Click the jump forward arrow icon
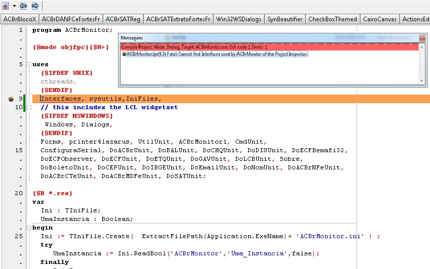This screenshot has width=430, height=269. click(x=35, y=6)
